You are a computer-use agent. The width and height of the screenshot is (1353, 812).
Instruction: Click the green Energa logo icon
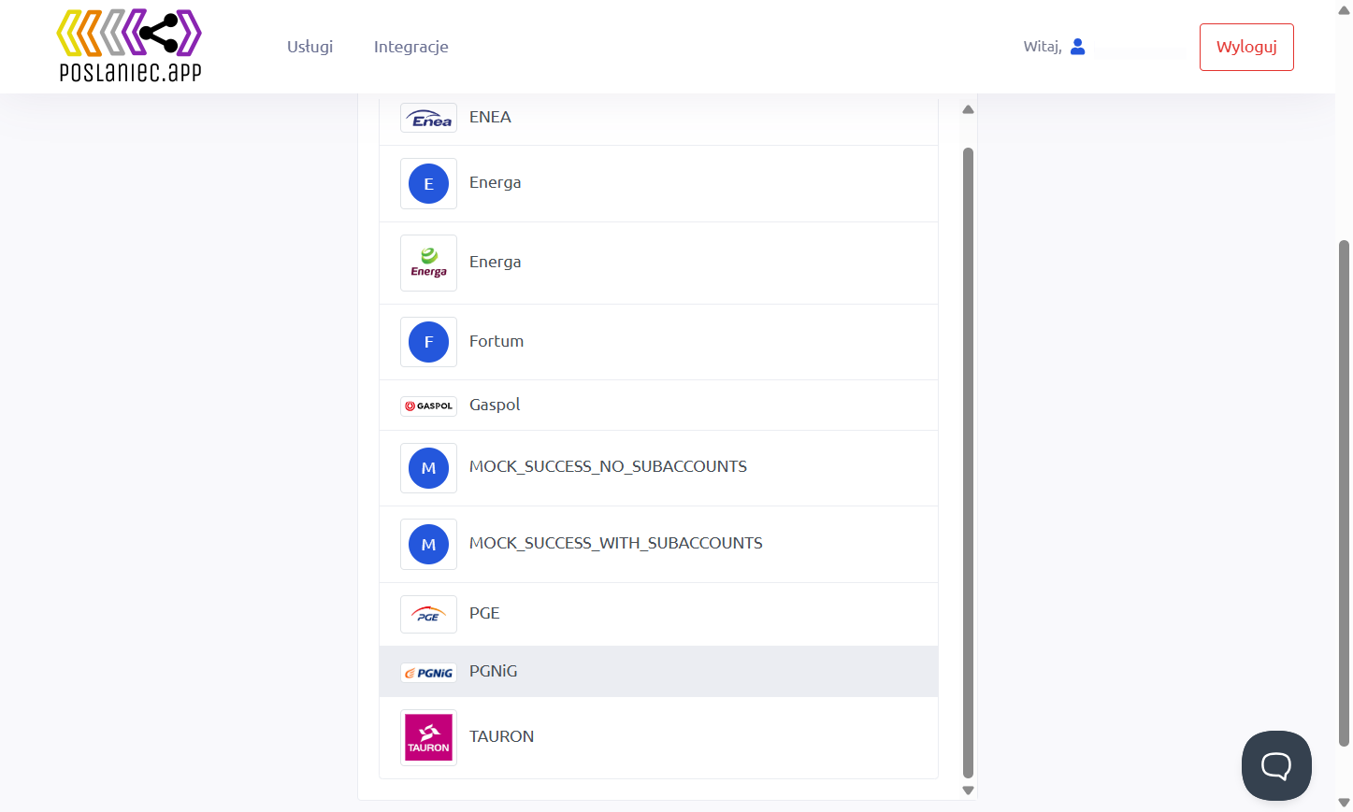pyautogui.click(x=429, y=263)
